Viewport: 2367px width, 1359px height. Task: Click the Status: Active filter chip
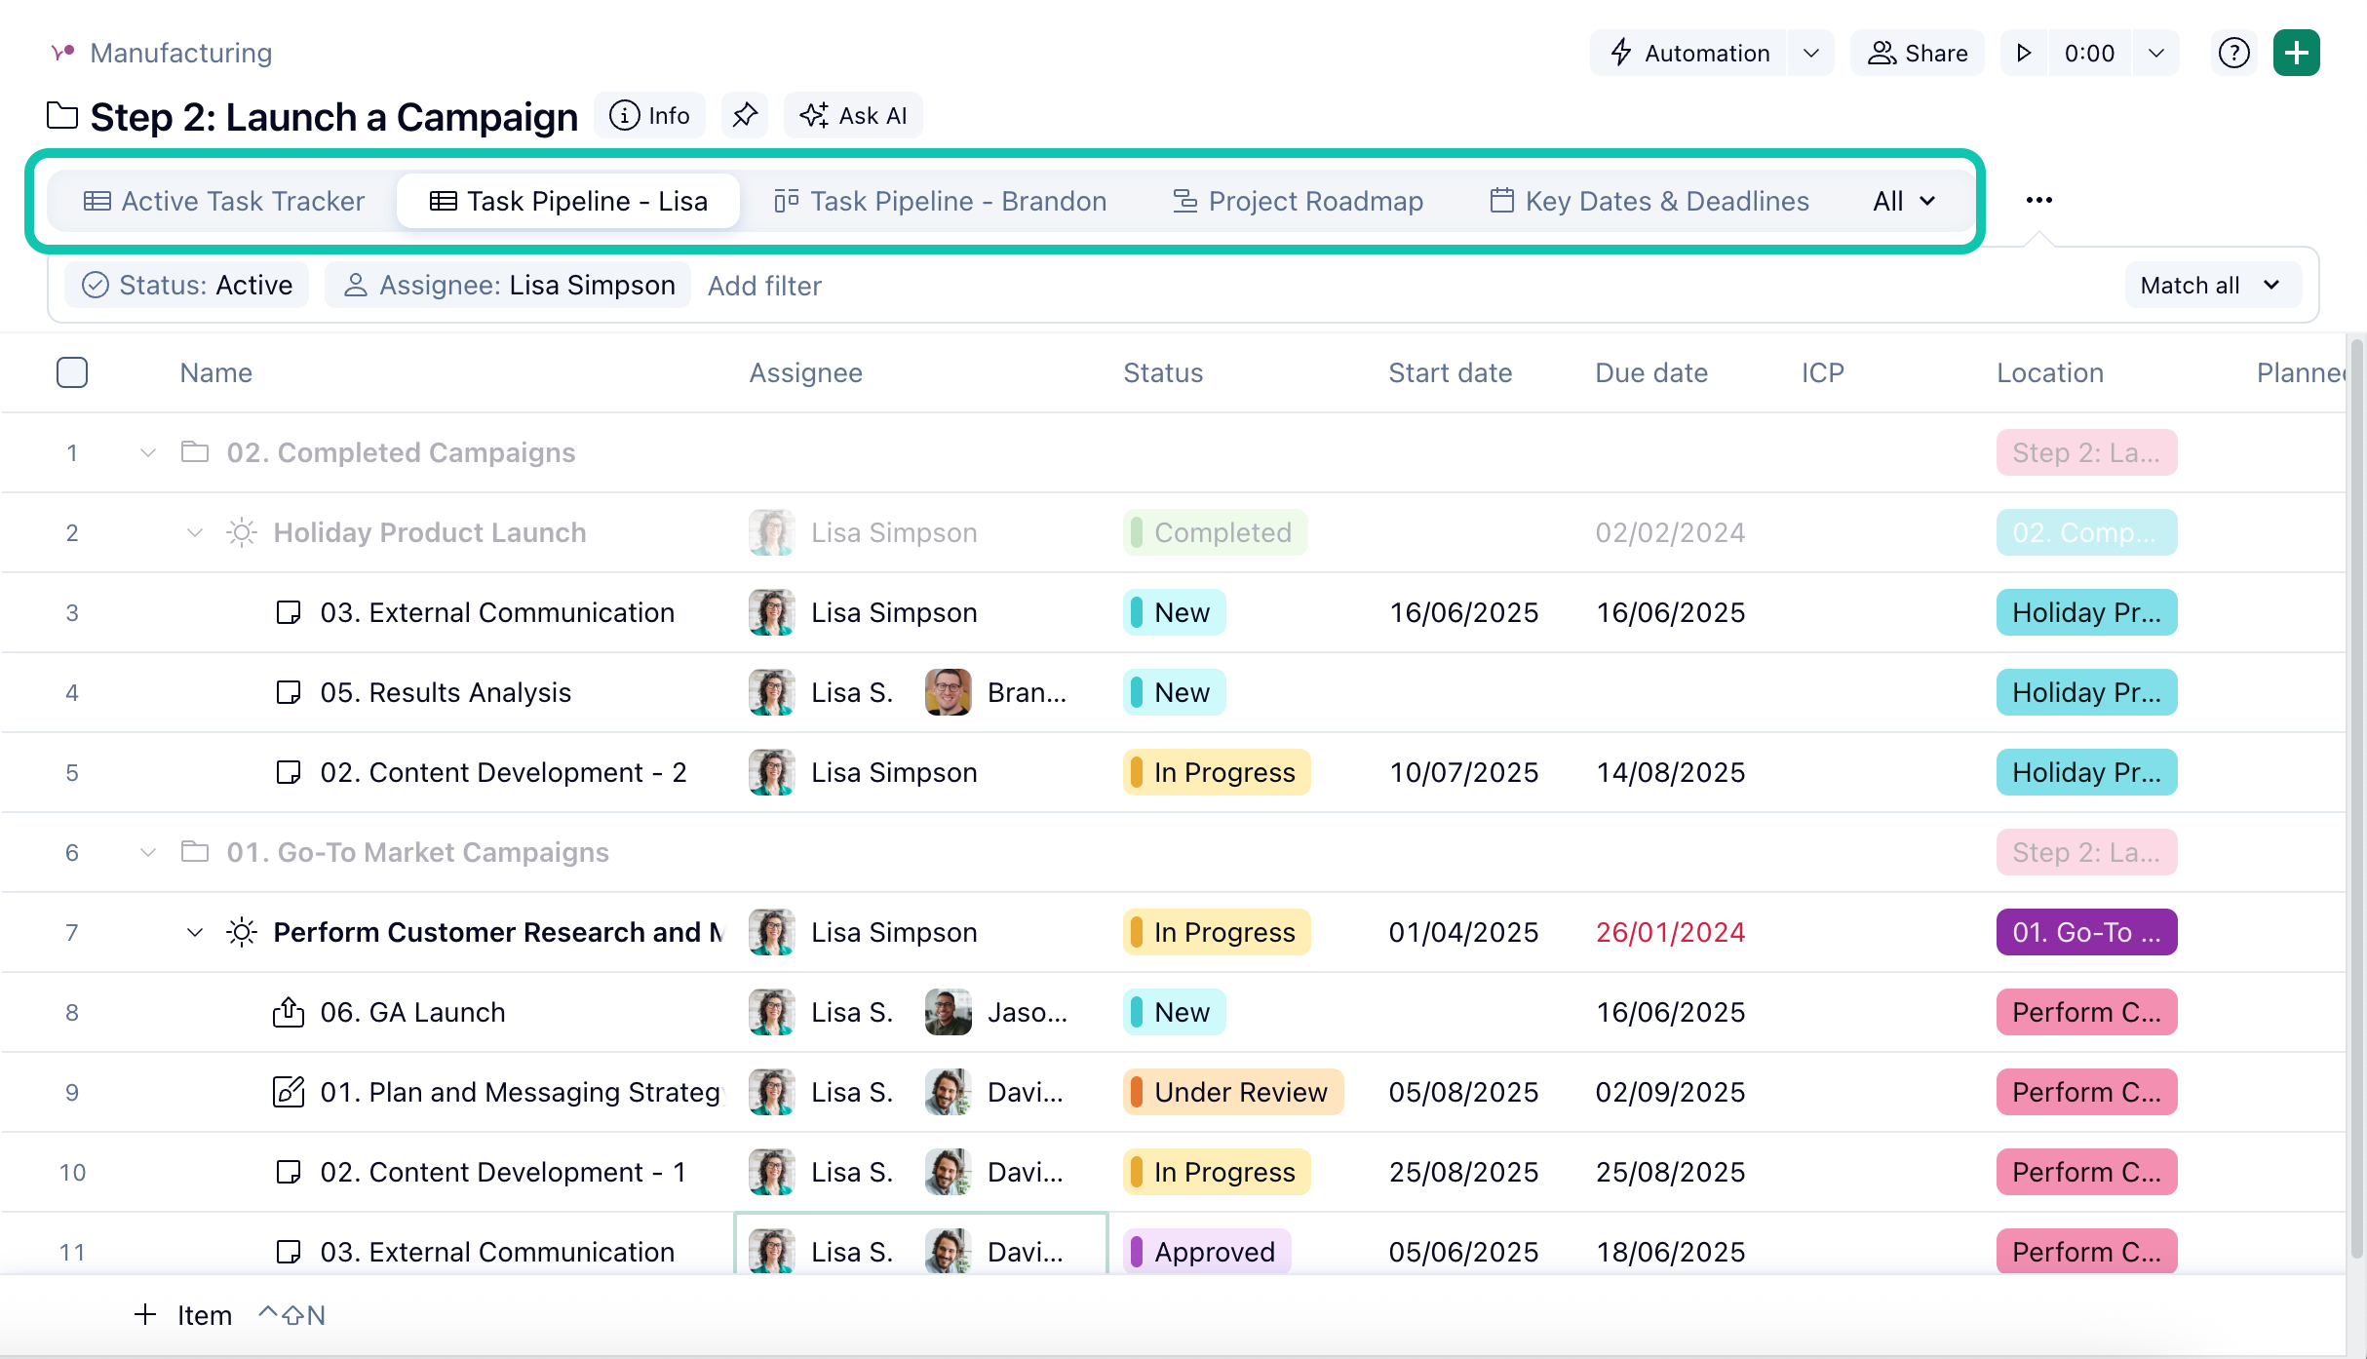(x=187, y=285)
